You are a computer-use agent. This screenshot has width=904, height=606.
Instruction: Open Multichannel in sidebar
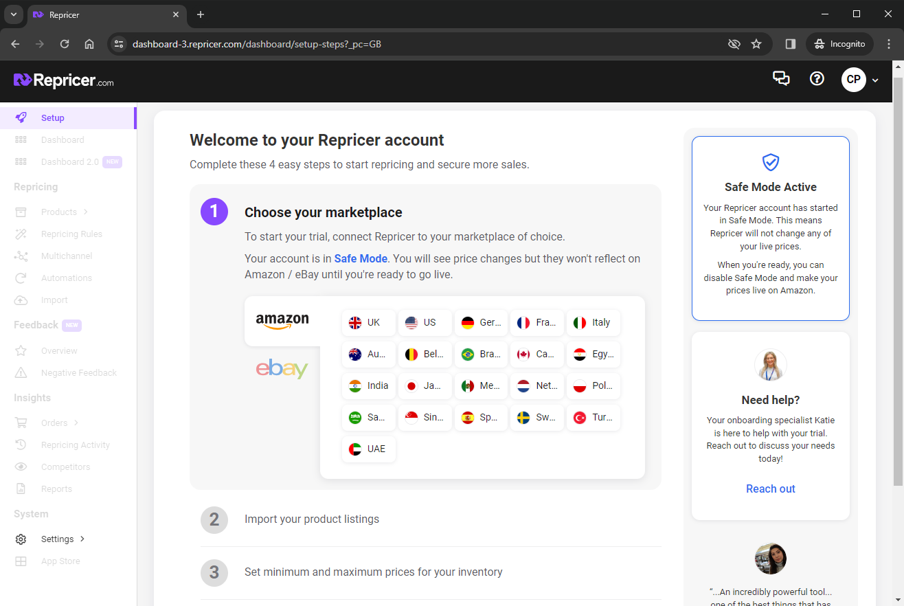click(x=67, y=256)
